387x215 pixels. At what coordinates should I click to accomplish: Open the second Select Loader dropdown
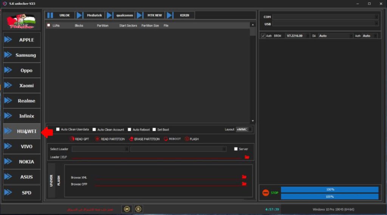[178, 149]
